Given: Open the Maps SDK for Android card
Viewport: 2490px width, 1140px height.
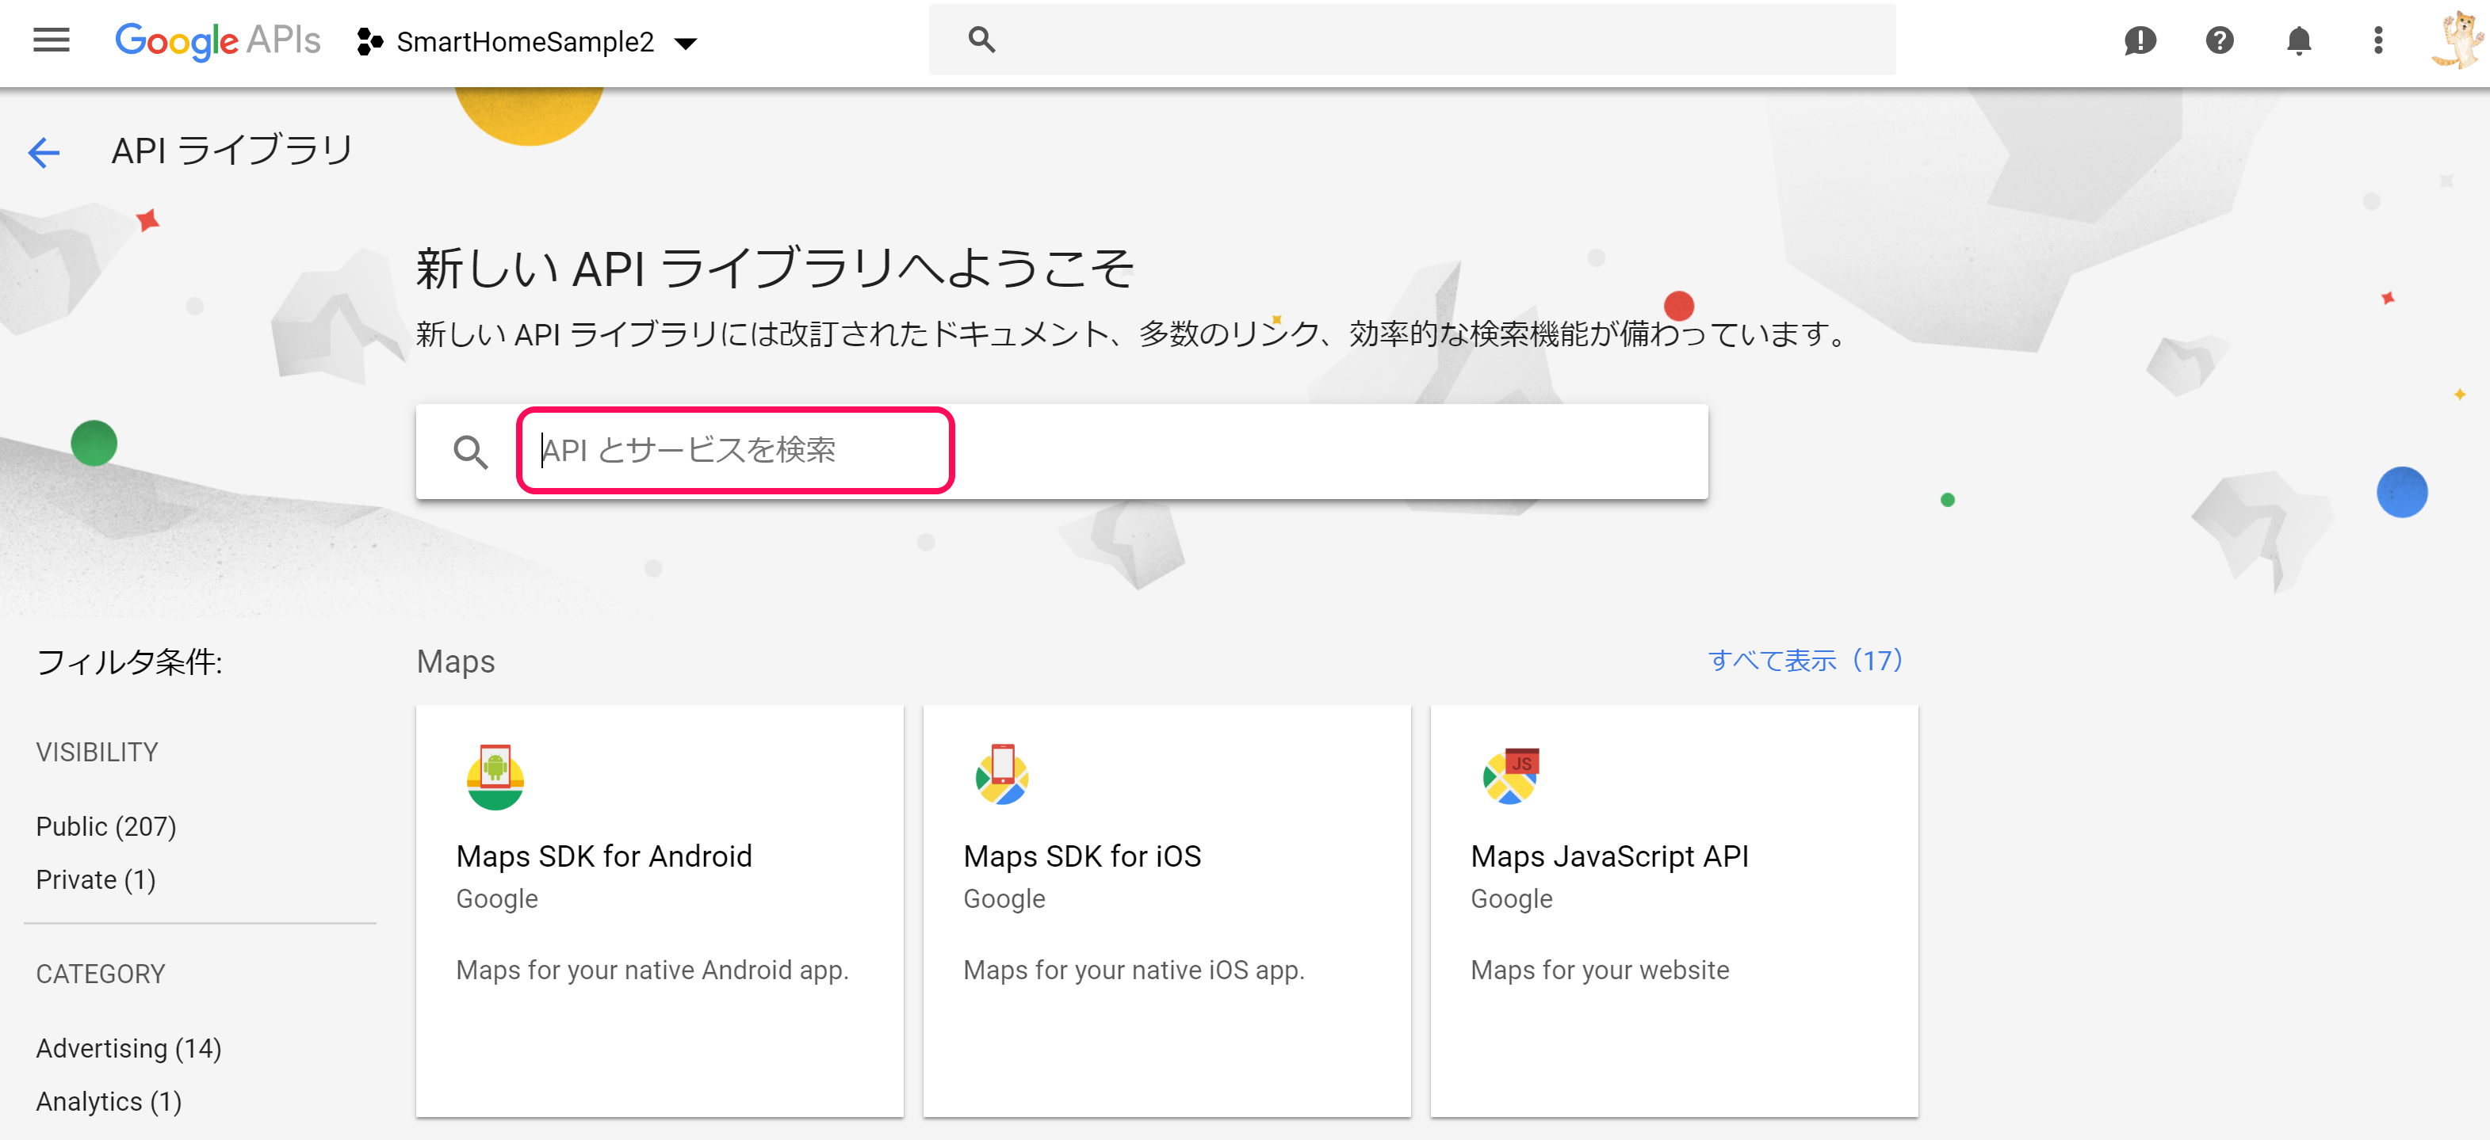Looking at the screenshot, I should pos(660,910).
